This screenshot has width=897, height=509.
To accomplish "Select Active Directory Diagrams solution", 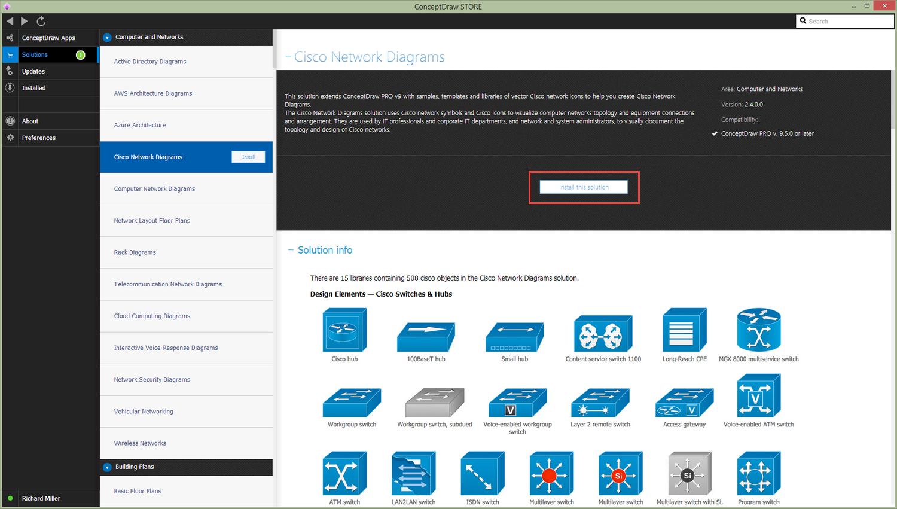I will click(186, 62).
